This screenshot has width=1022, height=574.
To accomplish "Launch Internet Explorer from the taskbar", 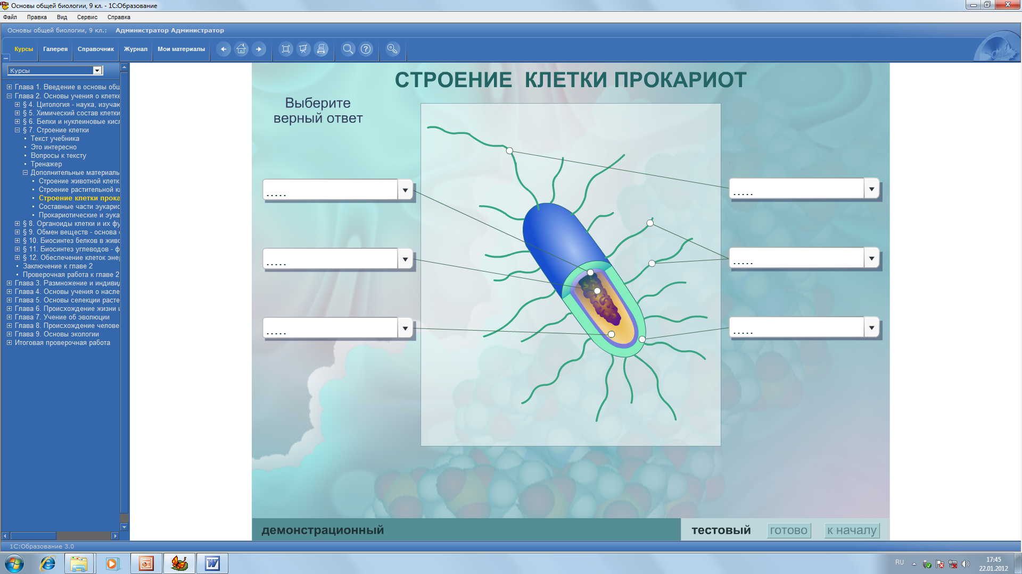I will point(48,563).
